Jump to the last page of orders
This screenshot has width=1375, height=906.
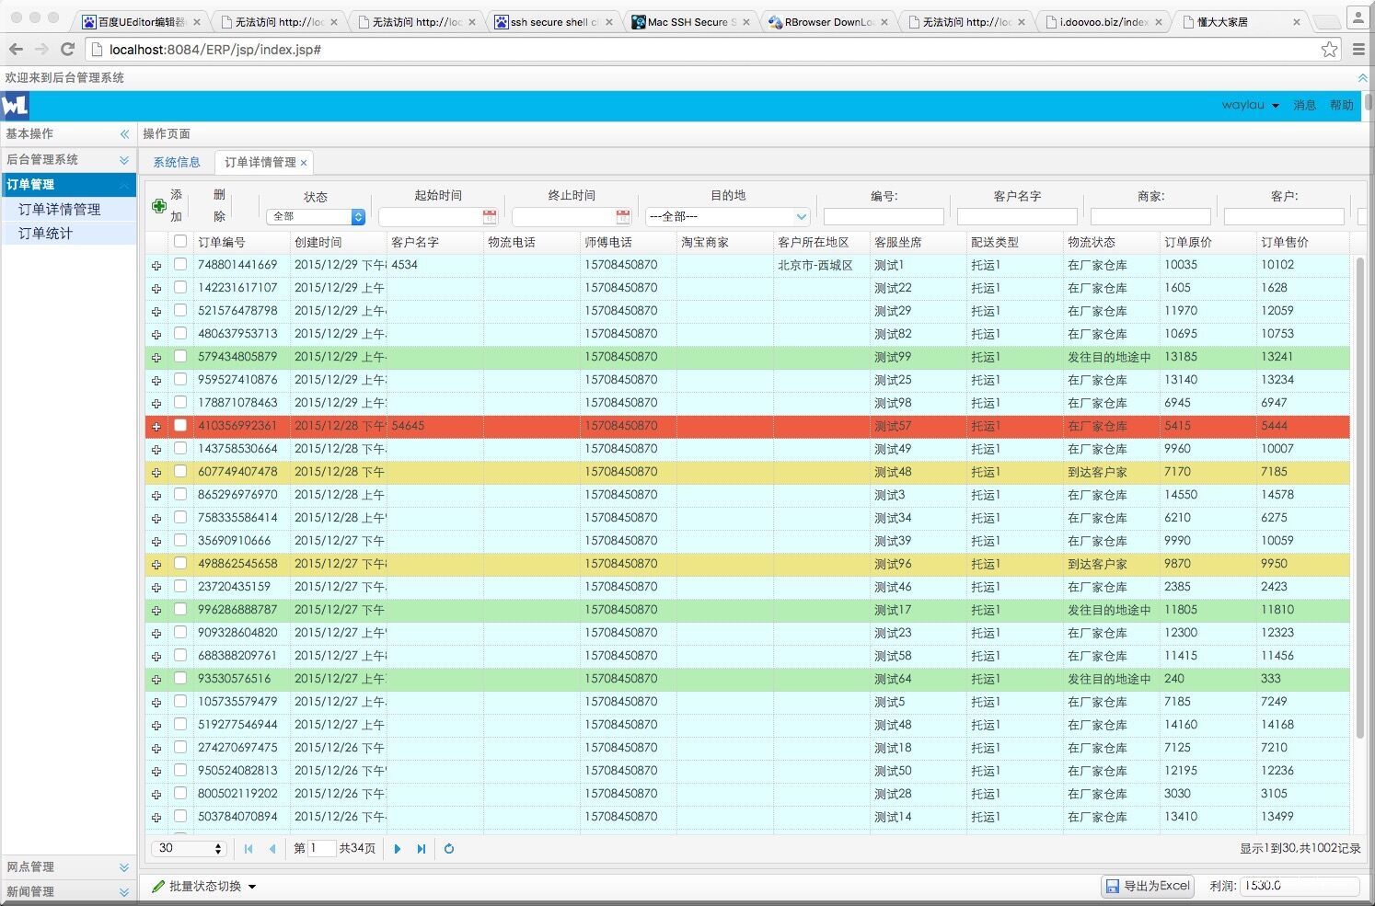click(422, 849)
